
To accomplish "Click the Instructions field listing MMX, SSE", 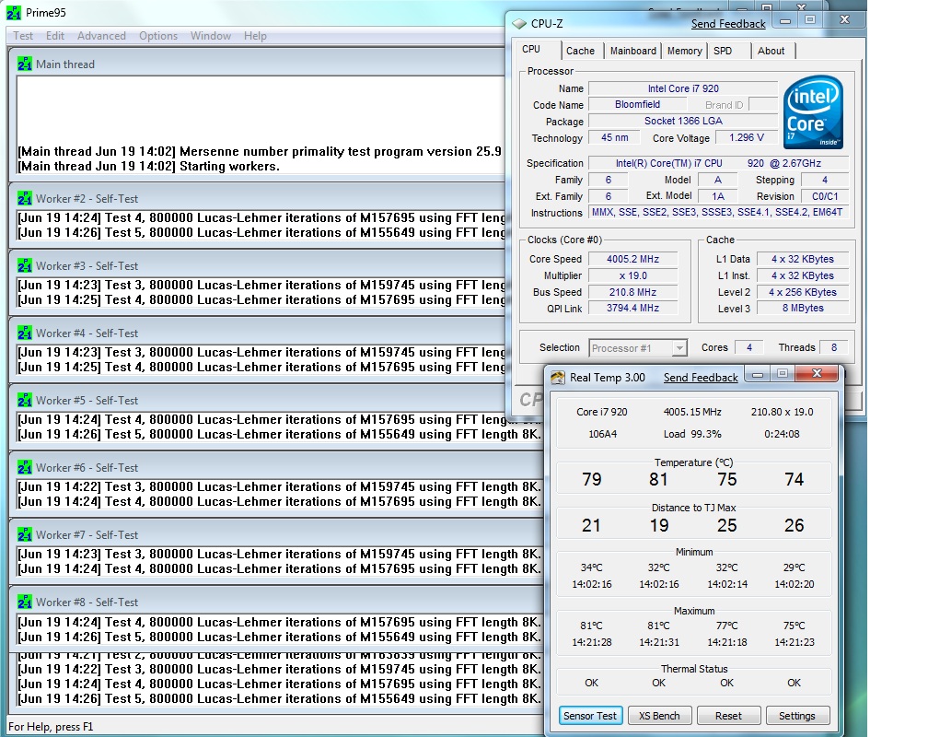I will [x=717, y=212].
